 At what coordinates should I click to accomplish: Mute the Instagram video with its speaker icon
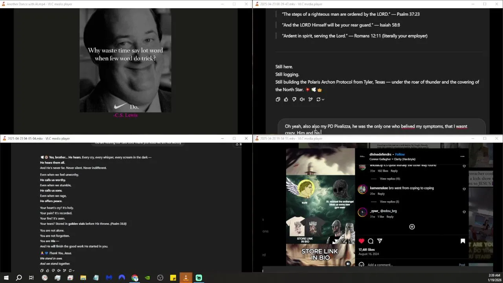(x=348, y=264)
